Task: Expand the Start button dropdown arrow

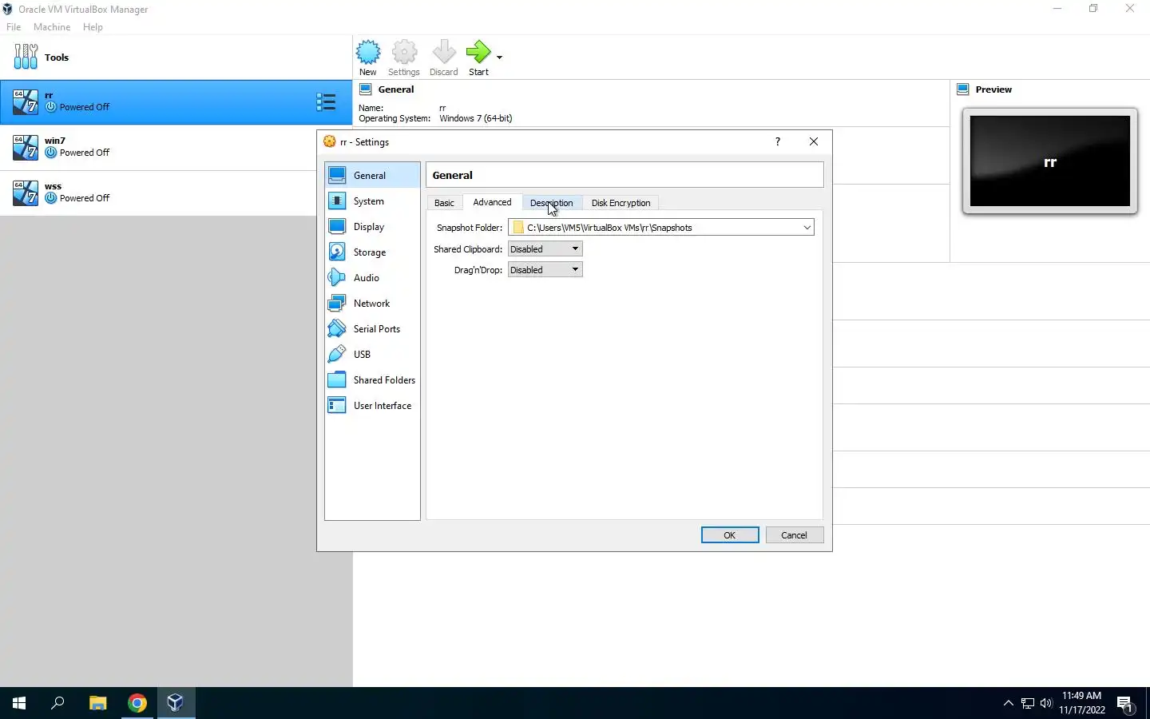Action: 499,58
